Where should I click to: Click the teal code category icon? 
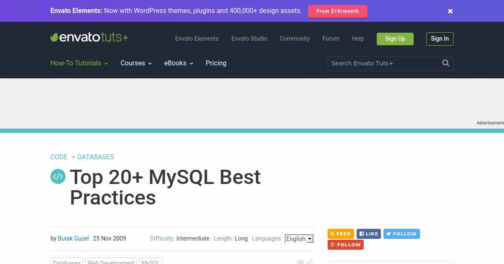[58, 176]
